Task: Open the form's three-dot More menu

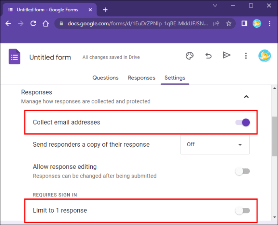Action: pyautogui.click(x=246, y=56)
